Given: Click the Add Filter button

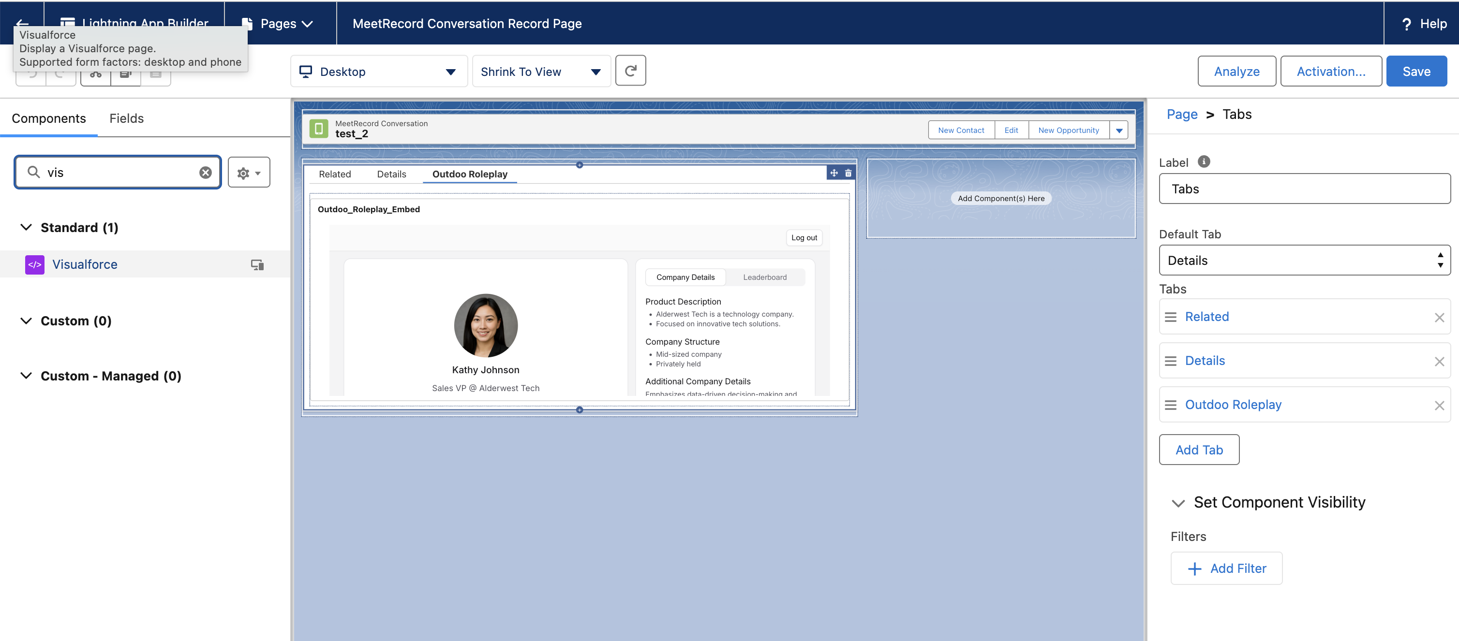Looking at the screenshot, I should pos(1226,568).
